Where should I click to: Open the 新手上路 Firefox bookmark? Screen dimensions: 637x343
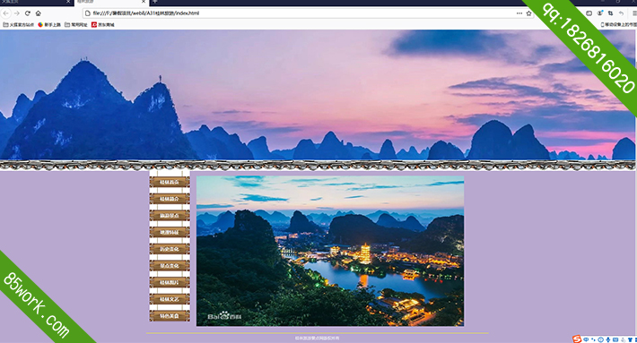point(49,25)
